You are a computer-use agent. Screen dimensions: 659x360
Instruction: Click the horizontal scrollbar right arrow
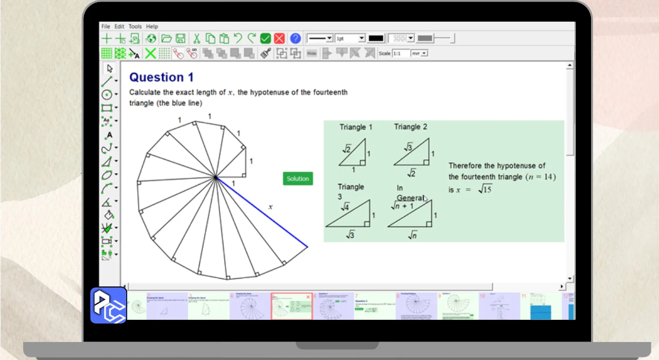click(562, 286)
